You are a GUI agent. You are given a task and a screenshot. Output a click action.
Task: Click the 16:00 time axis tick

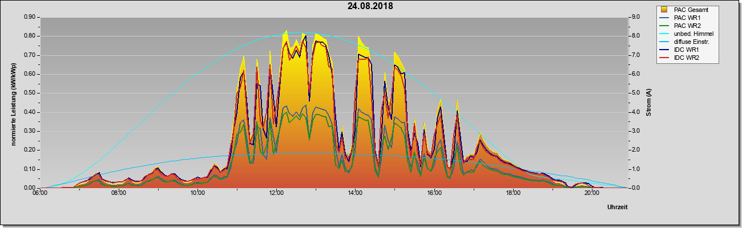[x=434, y=193]
